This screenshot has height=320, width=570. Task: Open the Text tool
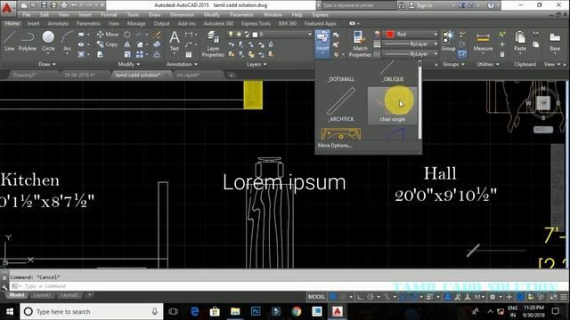tap(175, 41)
